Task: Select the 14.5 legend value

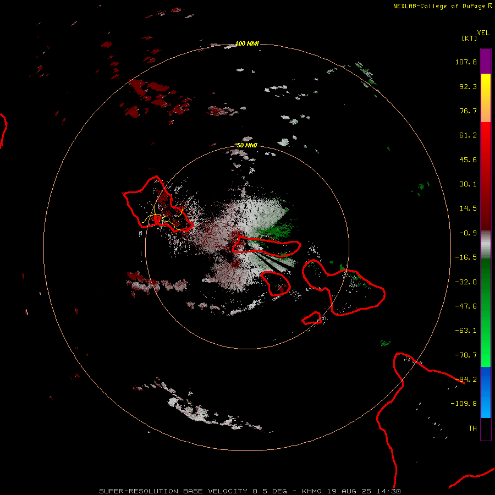Action: 468,208
